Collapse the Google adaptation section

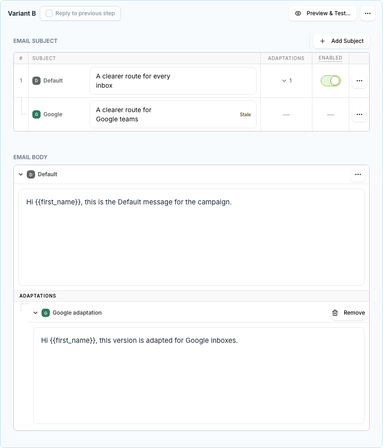click(36, 313)
